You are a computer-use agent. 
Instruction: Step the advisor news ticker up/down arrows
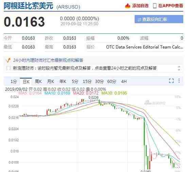point(179,68)
